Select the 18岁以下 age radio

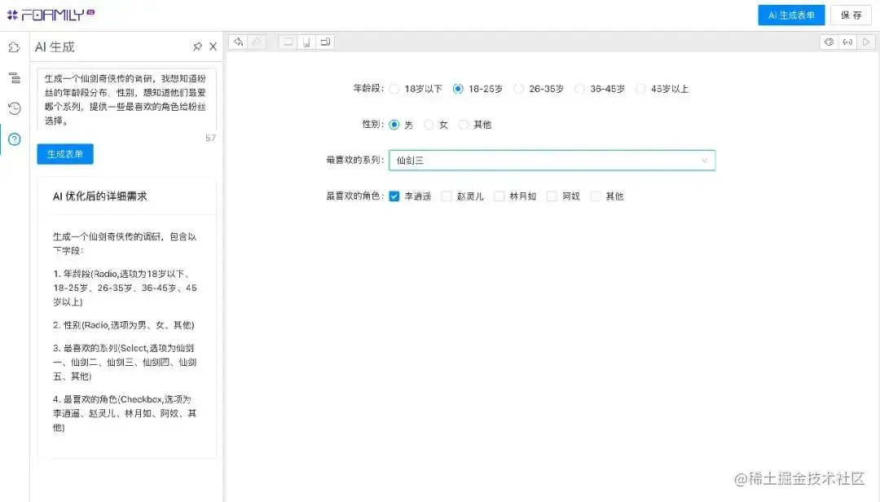[394, 89]
